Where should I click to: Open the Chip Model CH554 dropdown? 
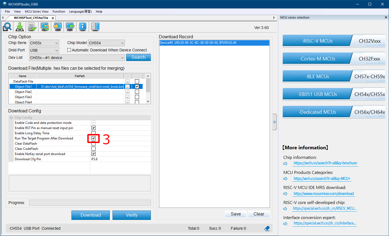point(106,43)
